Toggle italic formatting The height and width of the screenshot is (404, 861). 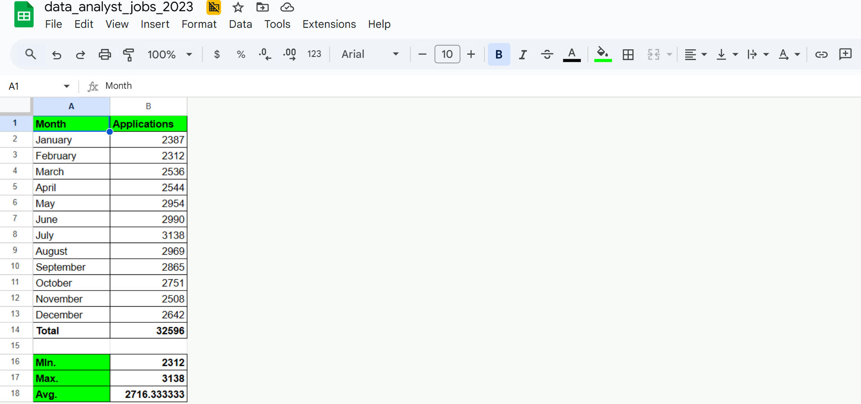(523, 54)
